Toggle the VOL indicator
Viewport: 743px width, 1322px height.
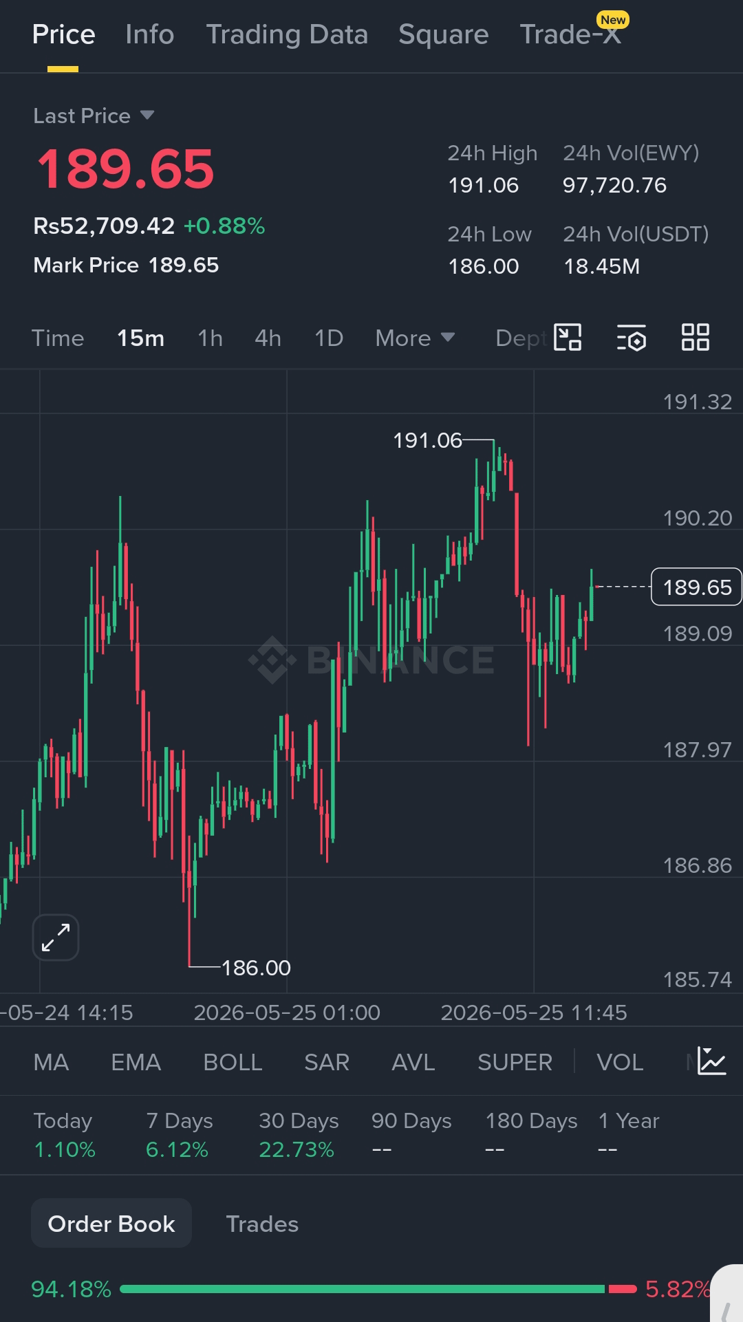click(x=620, y=1062)
